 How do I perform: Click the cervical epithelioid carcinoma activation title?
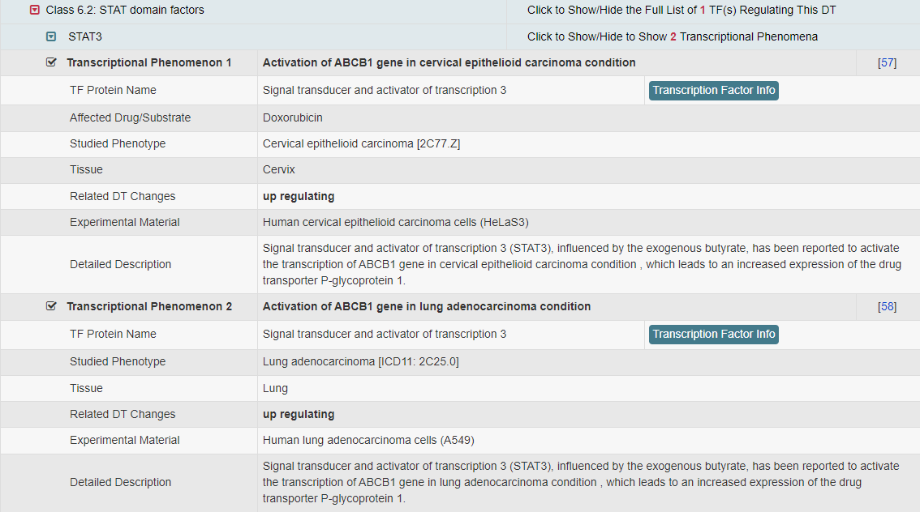click(449, 62)
